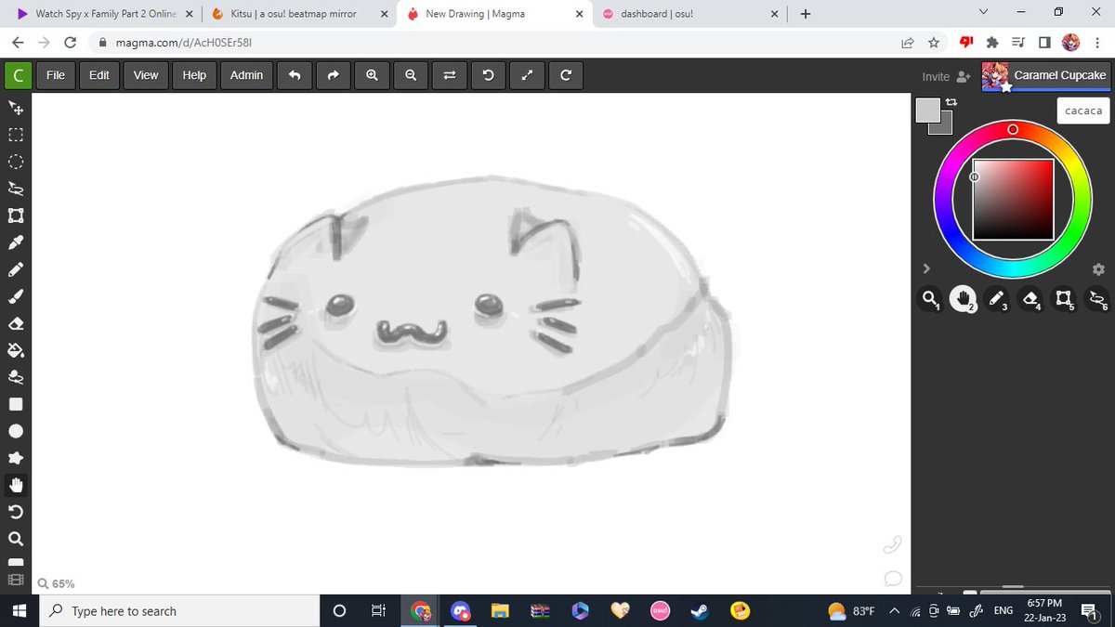1115x627 pixels.
Task: Click the Invite button
Action: (946, 77)
